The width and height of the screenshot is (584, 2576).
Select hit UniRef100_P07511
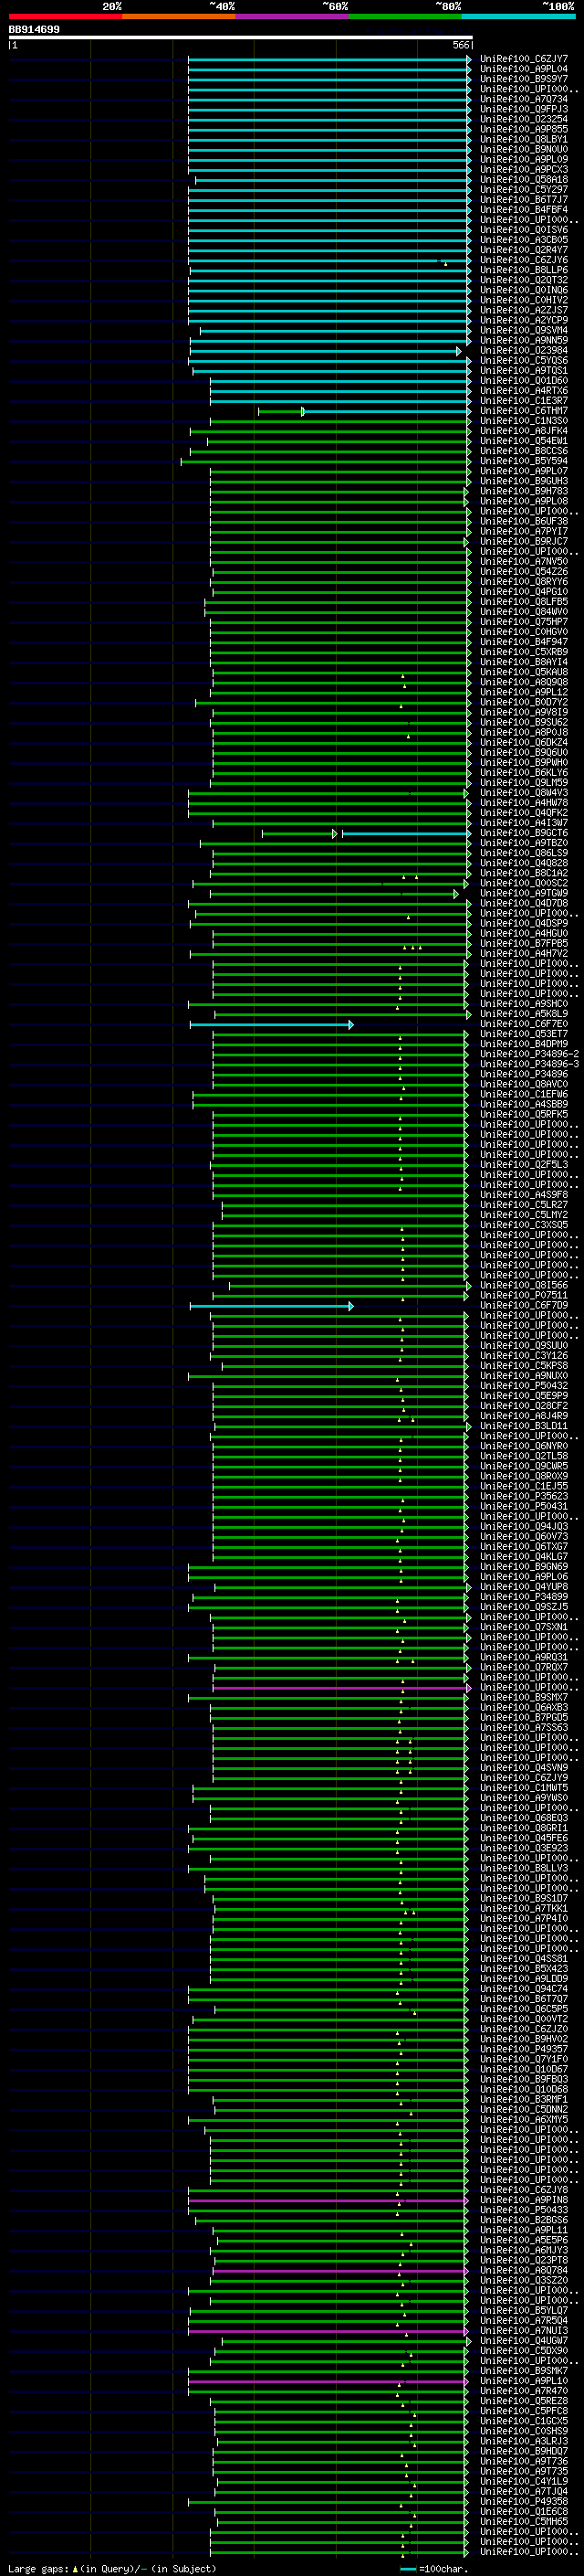pyautogui.click(x=523, y=1295)
